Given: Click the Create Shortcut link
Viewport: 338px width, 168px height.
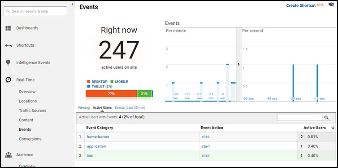Looking at the screenshot, I should point(301,5).
